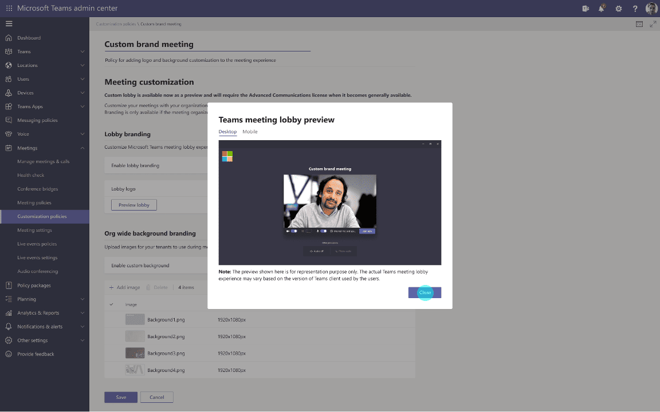
Task: Cancel the policy changes
Action: [156, 397]
